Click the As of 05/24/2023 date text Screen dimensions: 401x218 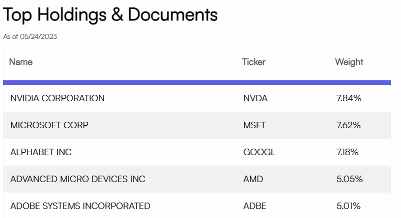click(30, 37)
